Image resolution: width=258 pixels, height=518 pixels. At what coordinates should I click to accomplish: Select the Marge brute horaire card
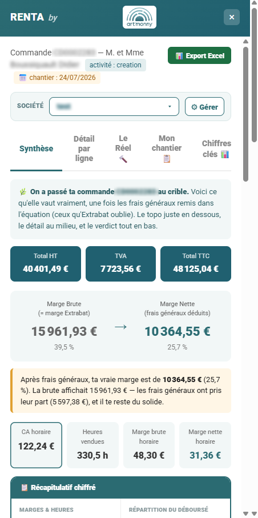pos(149,445)
